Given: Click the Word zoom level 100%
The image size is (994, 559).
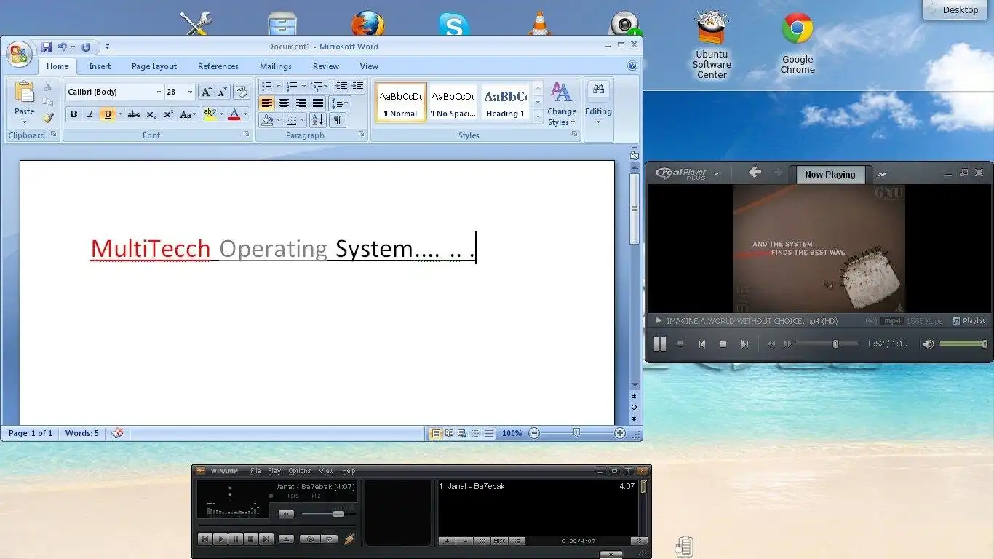Looking at the screenshot, I should click(x=512, y=433).
